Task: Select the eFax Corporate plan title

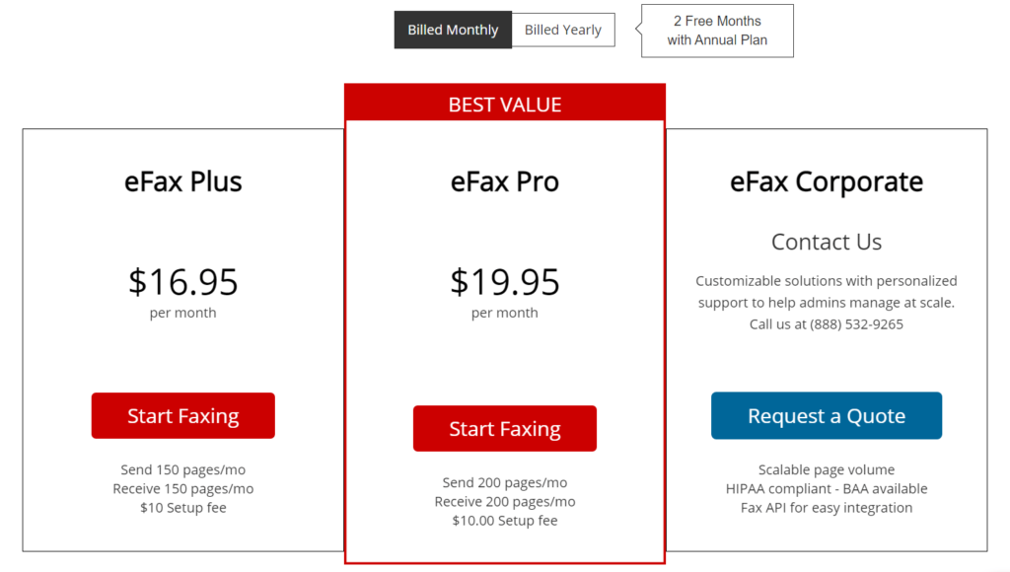Action: pyautogui.click(x=827, y=182)
